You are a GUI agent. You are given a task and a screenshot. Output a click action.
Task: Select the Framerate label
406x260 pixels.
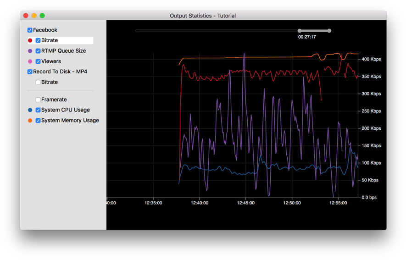click(x=54, y=100)
